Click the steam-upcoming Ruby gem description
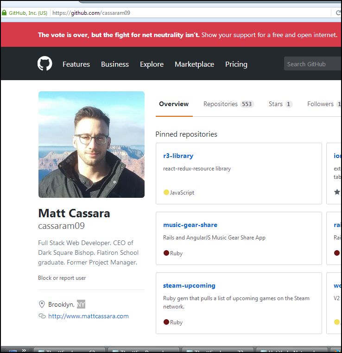Viewport: 342px width, 353px height. (236, 303)
